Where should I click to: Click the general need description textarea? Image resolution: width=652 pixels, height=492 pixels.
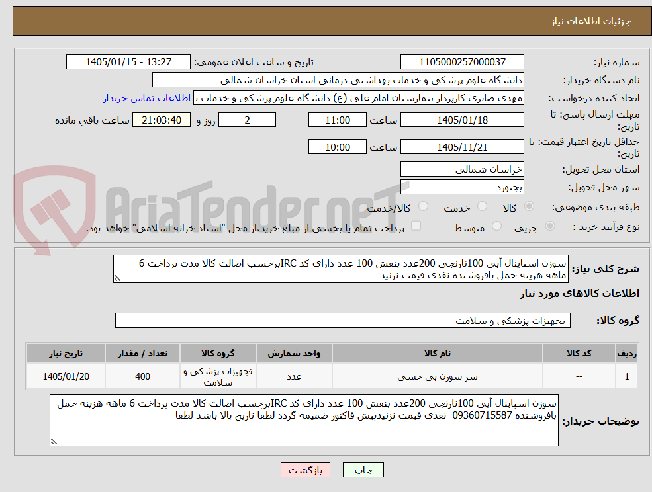(x=340, y=269)
